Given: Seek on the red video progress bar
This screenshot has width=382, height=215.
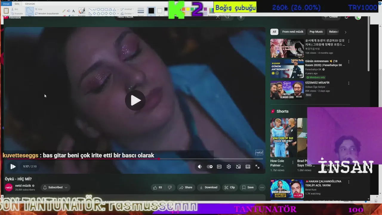Looking at the screenshot, I should [134, 159].
